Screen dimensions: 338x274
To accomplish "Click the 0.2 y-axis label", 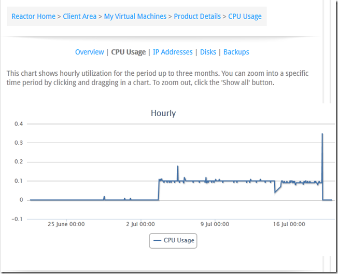I will [19, 162].
